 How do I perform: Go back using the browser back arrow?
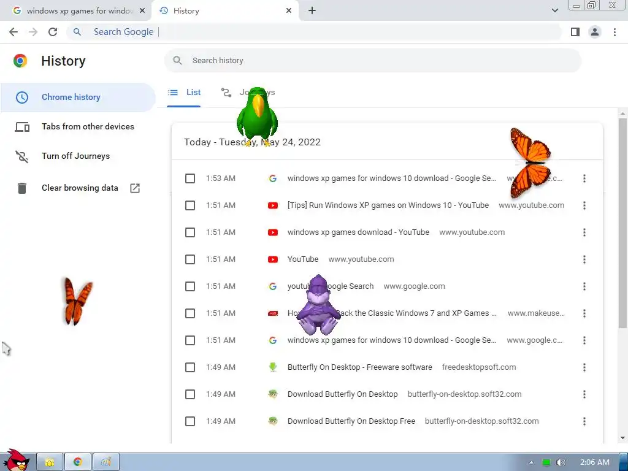coord(13,32)
